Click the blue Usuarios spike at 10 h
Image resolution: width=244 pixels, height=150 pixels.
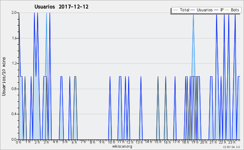pyautogui.click(x=110, y=108)
